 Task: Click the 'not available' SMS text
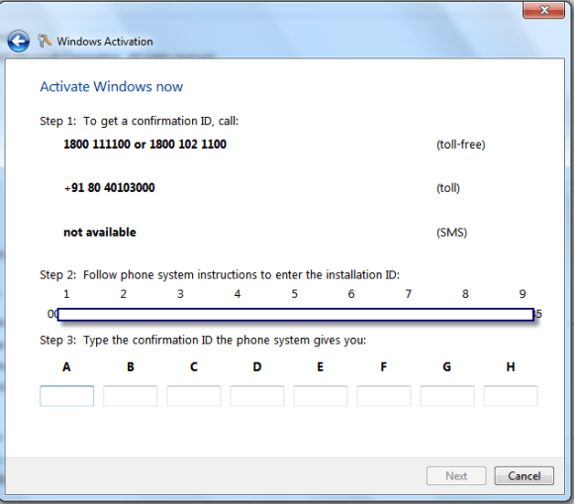click(100, 233)
